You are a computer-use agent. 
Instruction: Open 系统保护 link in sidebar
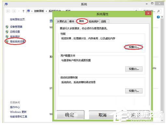(x=15, y=37)
